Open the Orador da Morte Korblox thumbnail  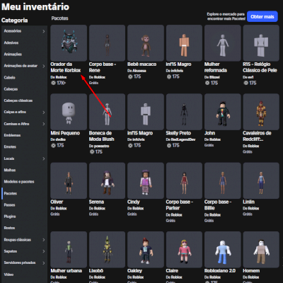[x=69, y=43]
